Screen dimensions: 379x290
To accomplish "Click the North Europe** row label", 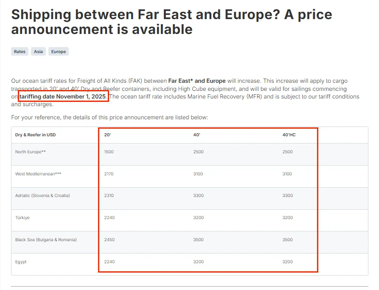I will point(30,152).
